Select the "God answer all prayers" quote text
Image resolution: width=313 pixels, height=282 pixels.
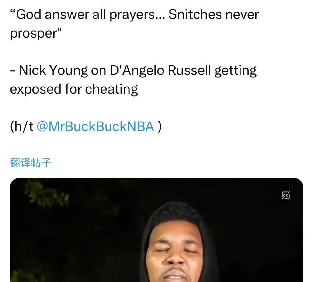coord(88,15)
